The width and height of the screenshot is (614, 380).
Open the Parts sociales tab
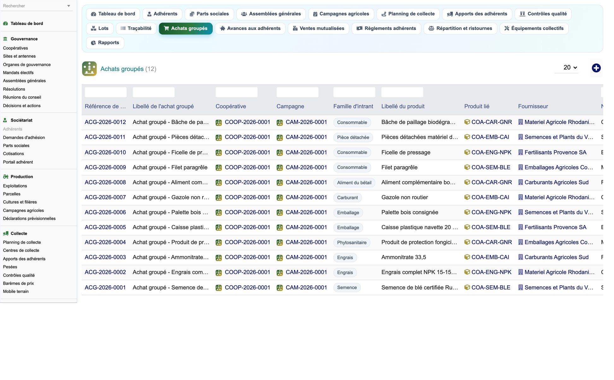(209, 14)
